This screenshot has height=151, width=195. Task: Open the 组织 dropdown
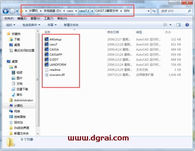(x=11, y=25)
